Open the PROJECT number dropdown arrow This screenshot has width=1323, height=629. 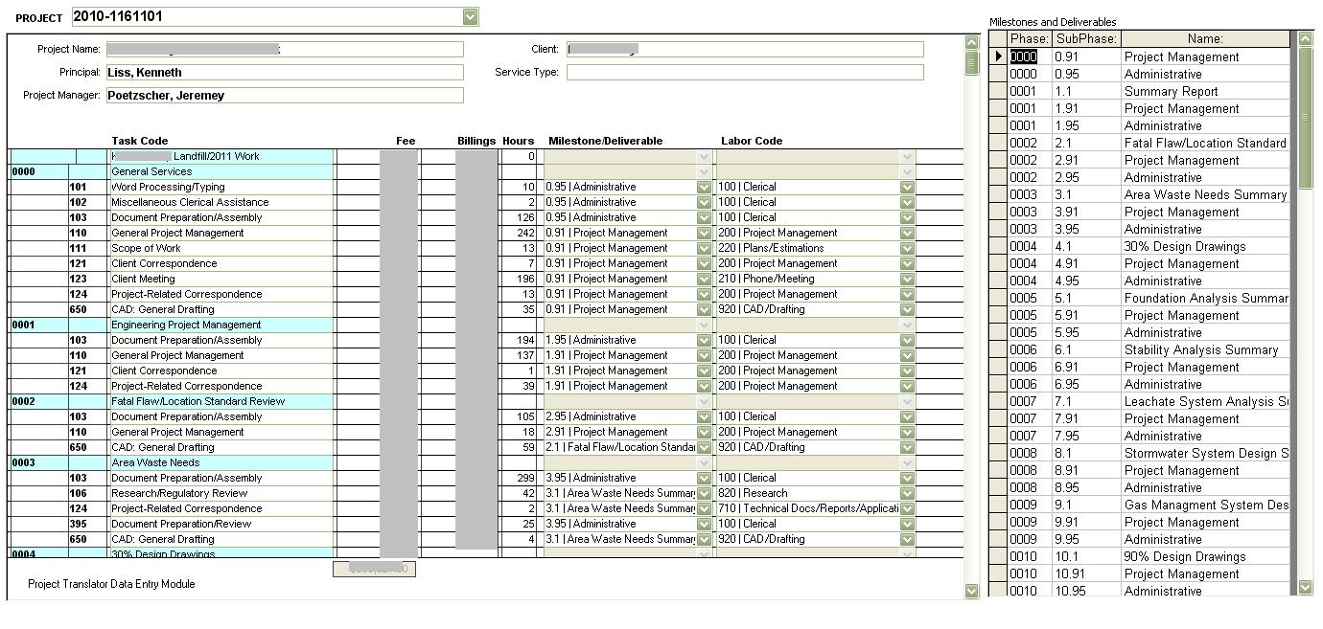tap(470, 16)
